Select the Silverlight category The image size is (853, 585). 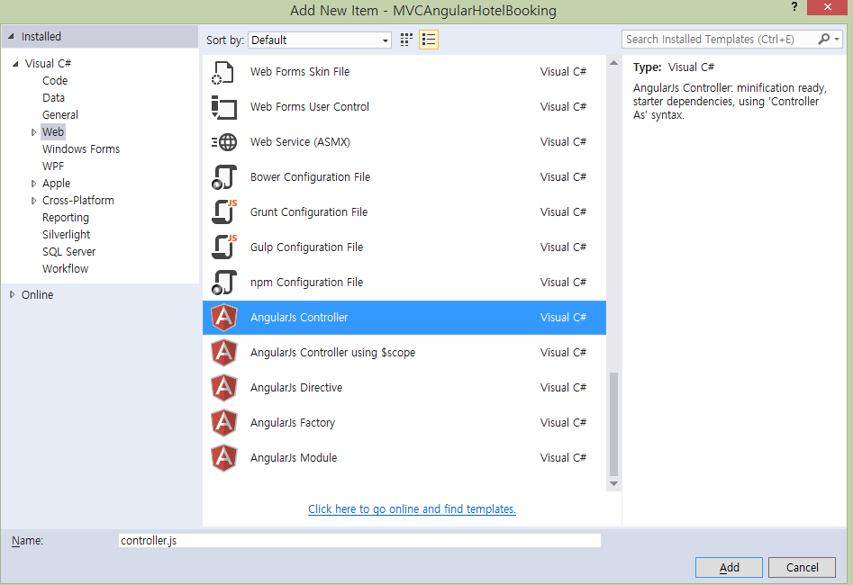[x=67, y=235]
